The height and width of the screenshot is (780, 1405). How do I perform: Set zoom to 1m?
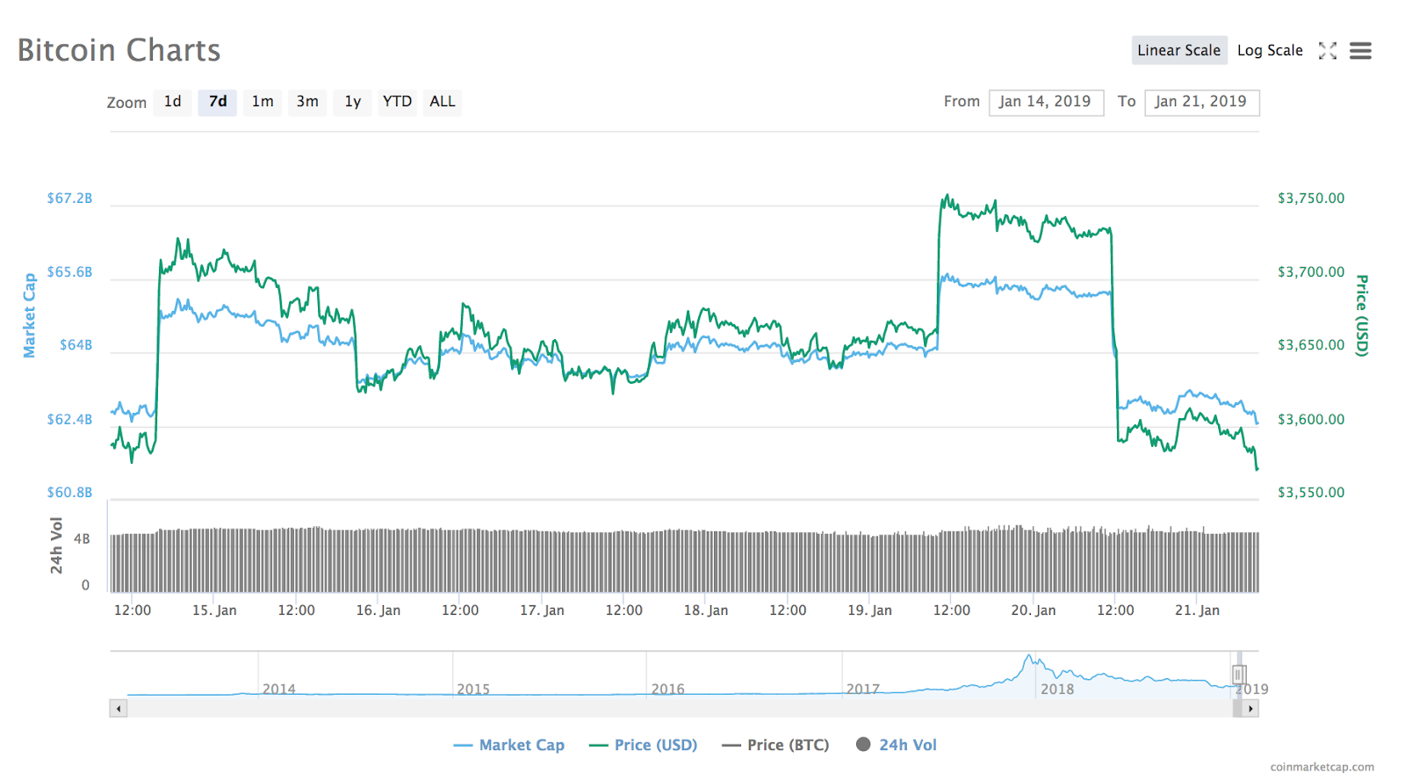click(263, 102)
